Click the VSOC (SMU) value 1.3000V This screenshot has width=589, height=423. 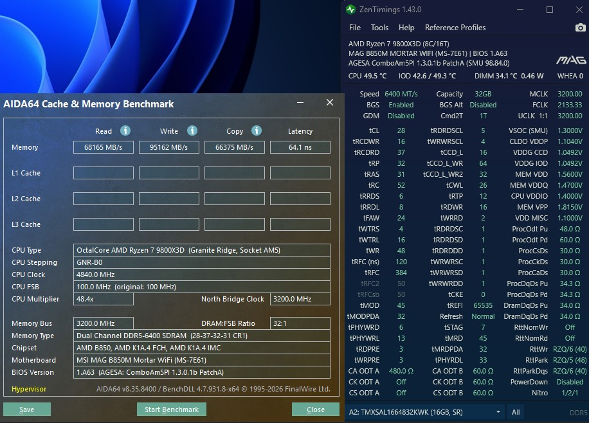click(x=568, y=130)
